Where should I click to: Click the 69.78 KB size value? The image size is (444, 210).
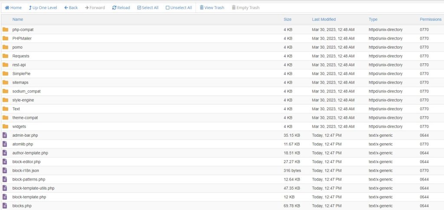tap(292, 206)
